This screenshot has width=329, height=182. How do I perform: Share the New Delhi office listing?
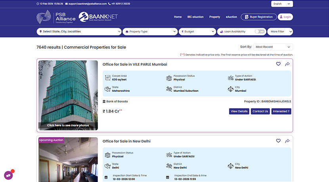pyautogui.click(x=287, y=141)
